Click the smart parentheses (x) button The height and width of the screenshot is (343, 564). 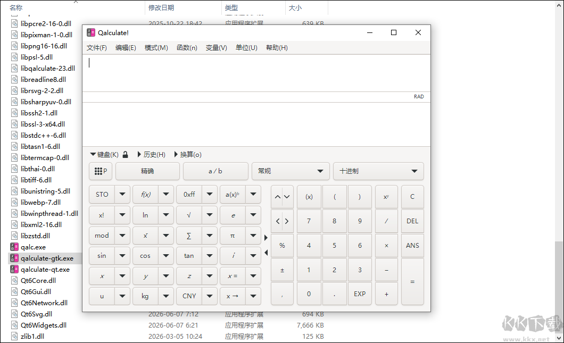pyautogui.click(x=309, y=197)
